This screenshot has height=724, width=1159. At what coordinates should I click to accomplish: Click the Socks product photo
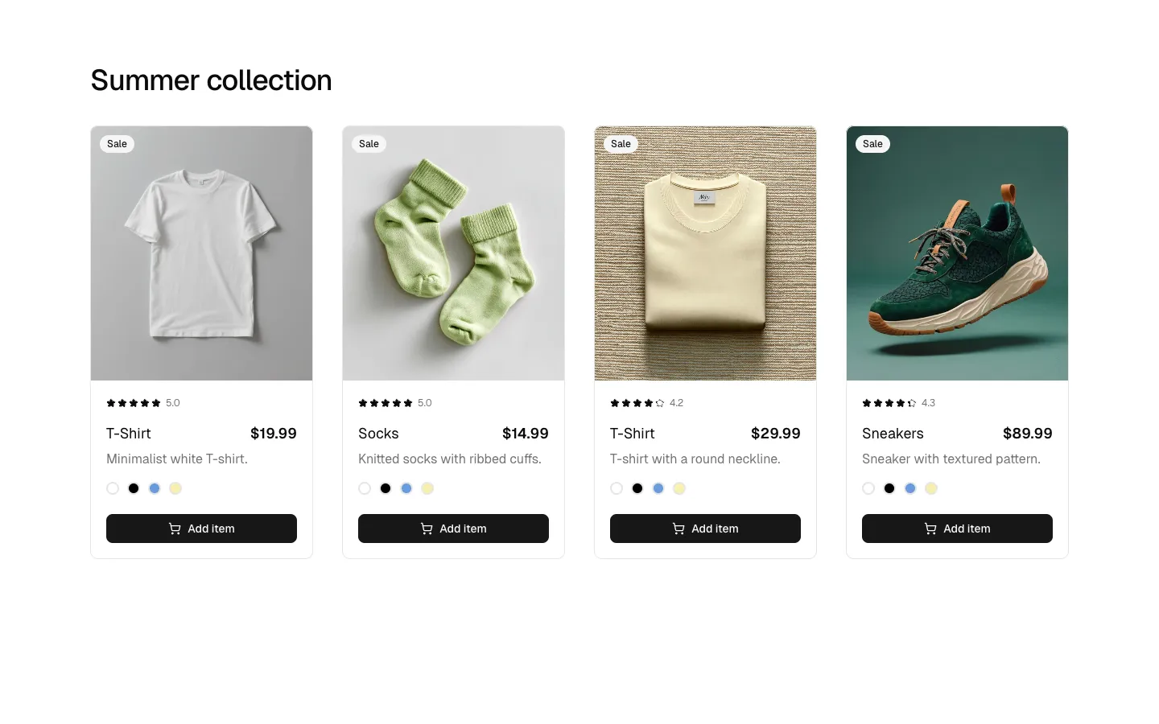coord(453,253)
